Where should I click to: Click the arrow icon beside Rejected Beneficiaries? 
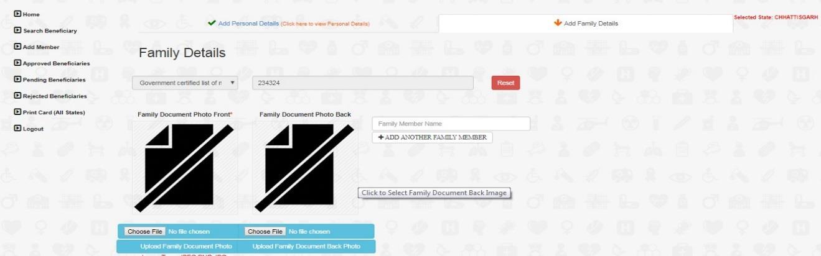point(17,96)
